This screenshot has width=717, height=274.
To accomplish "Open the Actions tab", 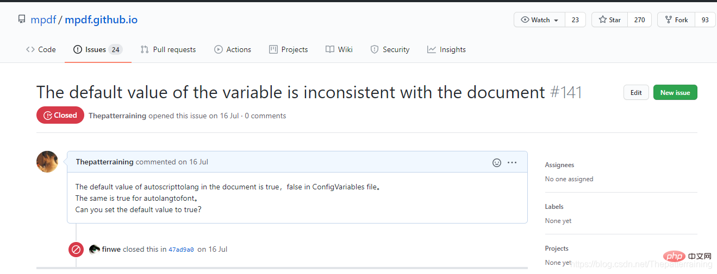I will tap(233, 49).
